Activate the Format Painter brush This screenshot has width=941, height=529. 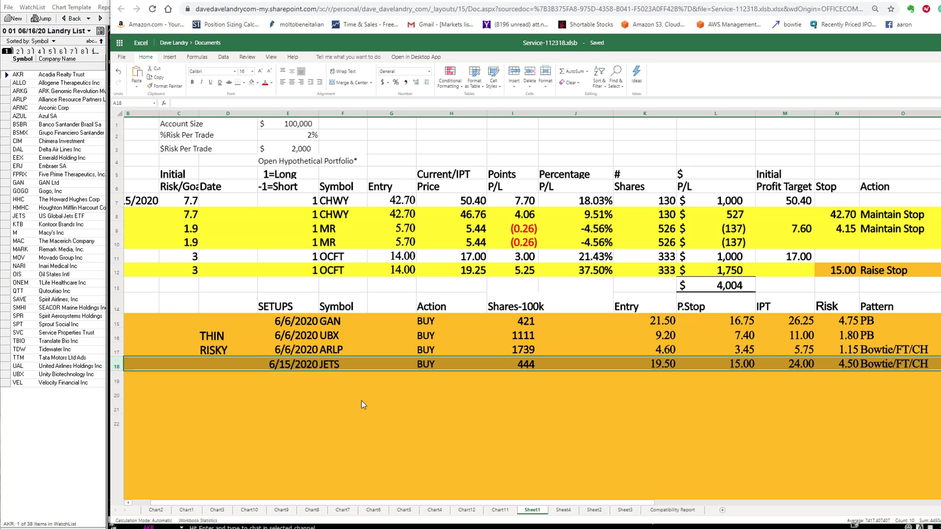click(165, 86)
